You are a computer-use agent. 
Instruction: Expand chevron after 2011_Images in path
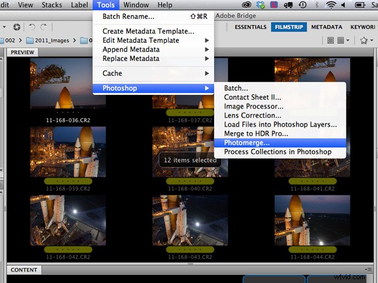click(74, 40)
